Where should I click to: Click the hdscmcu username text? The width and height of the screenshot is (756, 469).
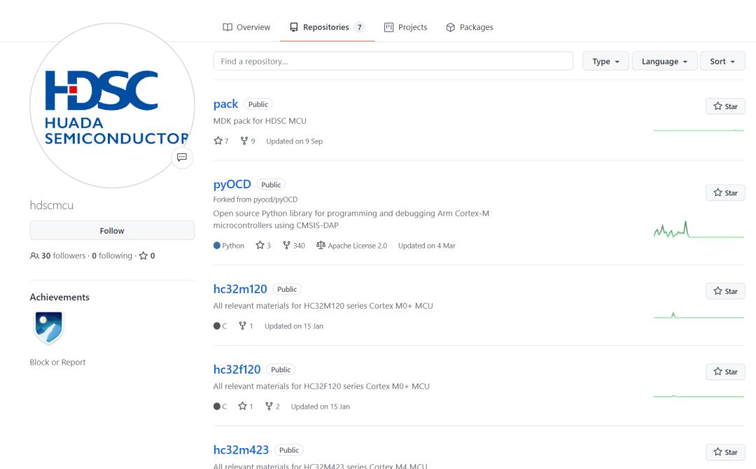pos(52,205)
